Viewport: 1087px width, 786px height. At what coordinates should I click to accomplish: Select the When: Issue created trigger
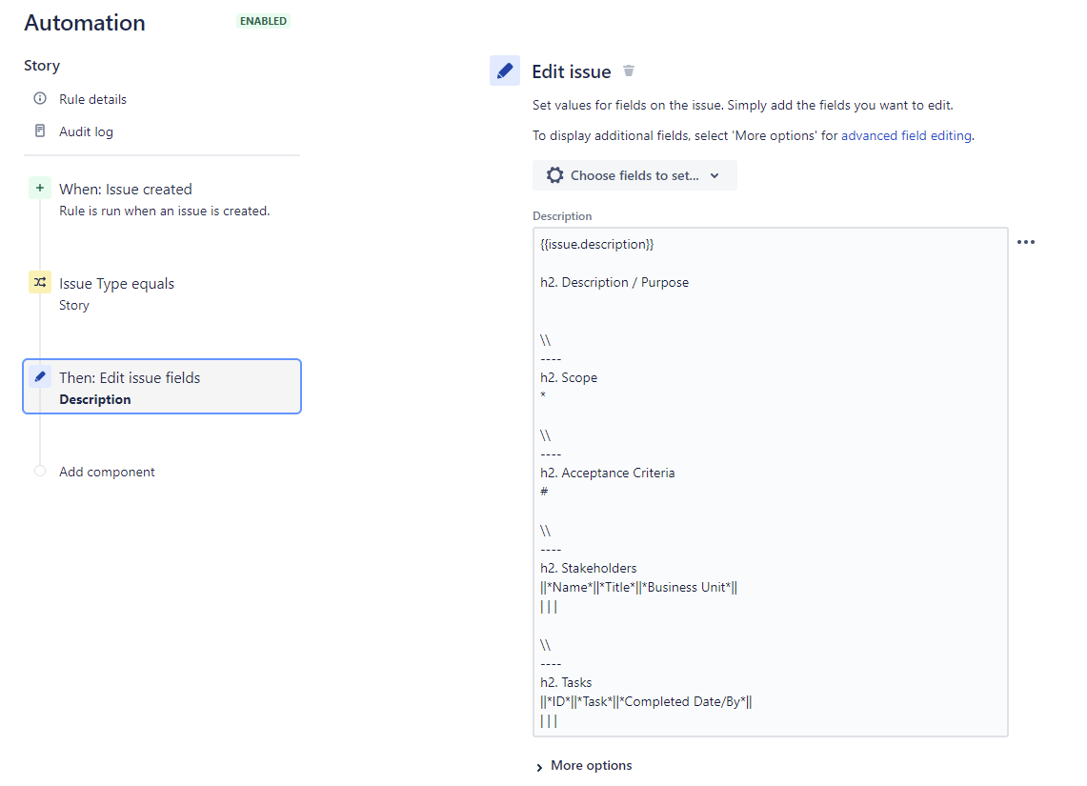126,190
